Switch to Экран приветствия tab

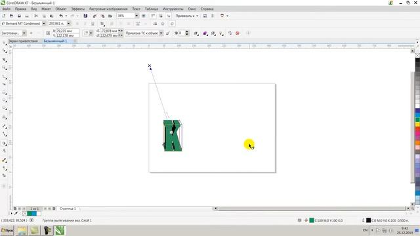(x=23, y=41)
